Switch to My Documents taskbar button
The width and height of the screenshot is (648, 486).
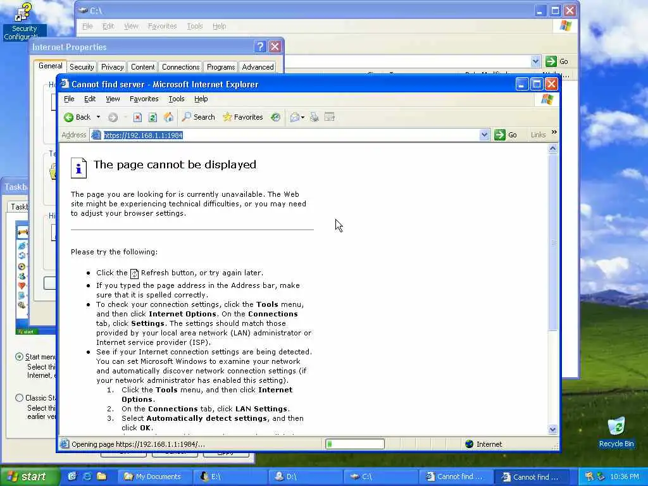coord(155,477)
